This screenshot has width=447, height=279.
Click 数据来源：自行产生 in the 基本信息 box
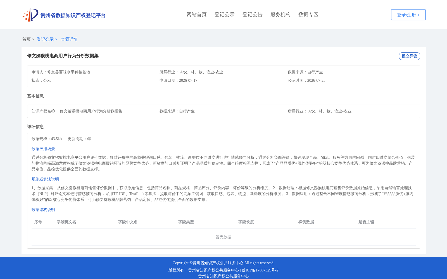click(x=177, y=111)
